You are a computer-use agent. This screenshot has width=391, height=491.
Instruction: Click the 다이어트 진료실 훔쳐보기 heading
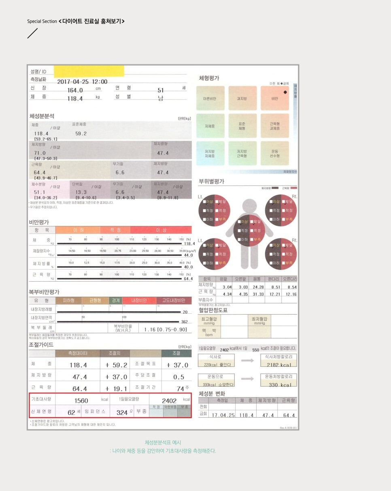pos(91,21)
